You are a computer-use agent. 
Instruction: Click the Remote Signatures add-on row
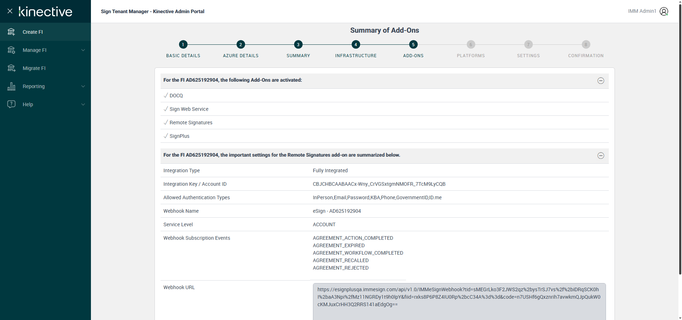click(x=385, y=123)
